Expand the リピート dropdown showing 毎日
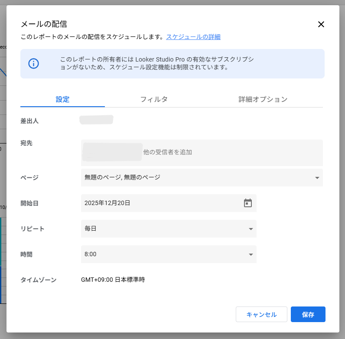Viewport: 345px width, 339px height. (x=165, y=228)
